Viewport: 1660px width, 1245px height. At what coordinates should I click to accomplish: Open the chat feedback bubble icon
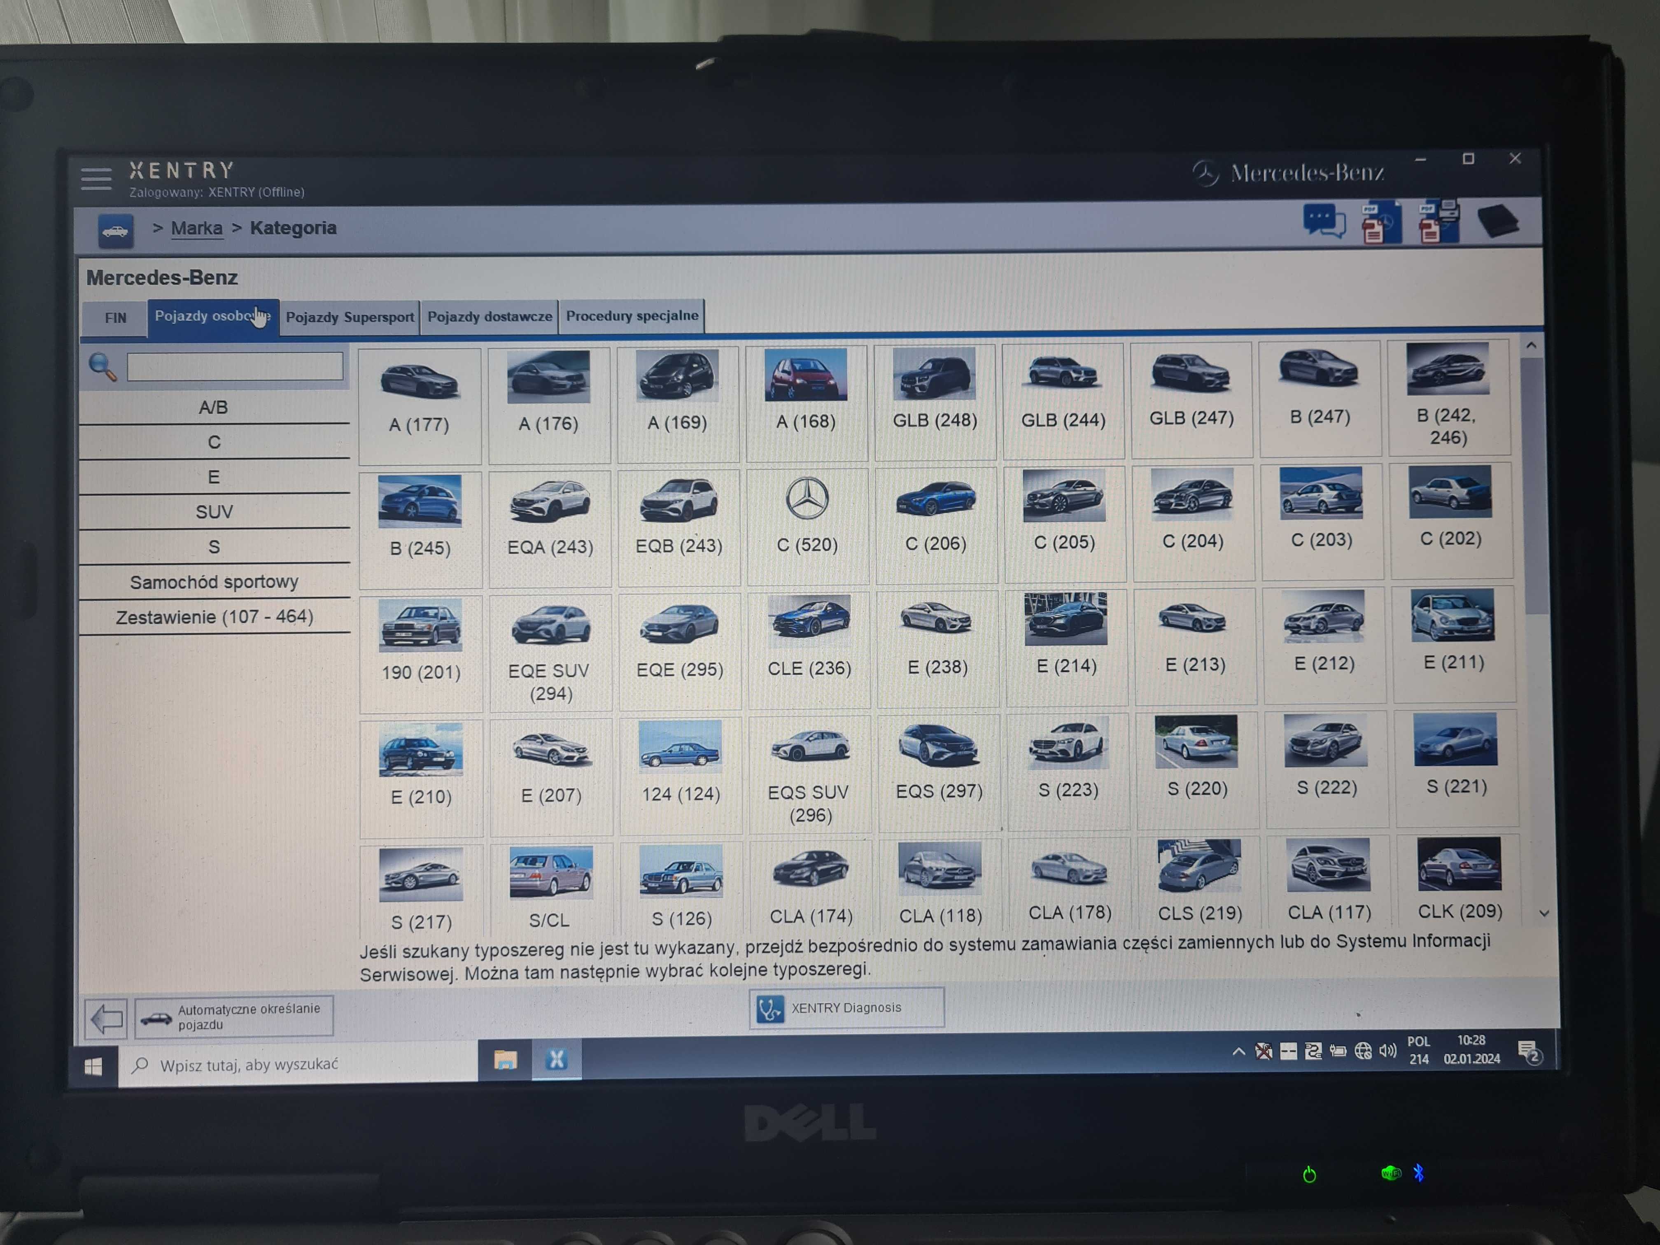click(1324, 222)
